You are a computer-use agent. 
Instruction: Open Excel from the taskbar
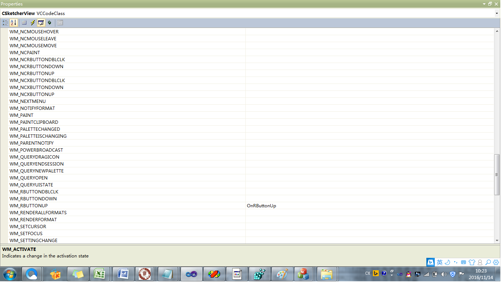point(100,274)
